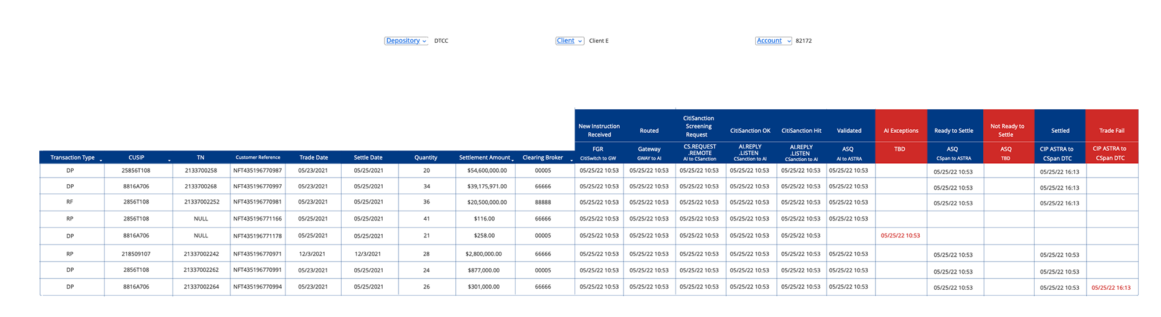Open Clearing Broker column filter arrow
1161x317 pixels.
click(571, 160)
